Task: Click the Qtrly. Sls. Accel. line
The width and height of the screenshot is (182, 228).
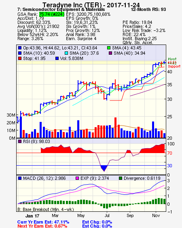Action: point(138,43)
